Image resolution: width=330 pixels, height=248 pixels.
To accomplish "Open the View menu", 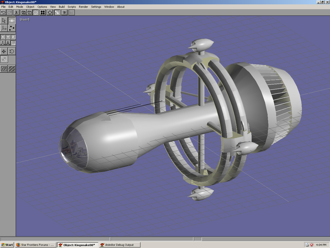I will coord(53,7).
